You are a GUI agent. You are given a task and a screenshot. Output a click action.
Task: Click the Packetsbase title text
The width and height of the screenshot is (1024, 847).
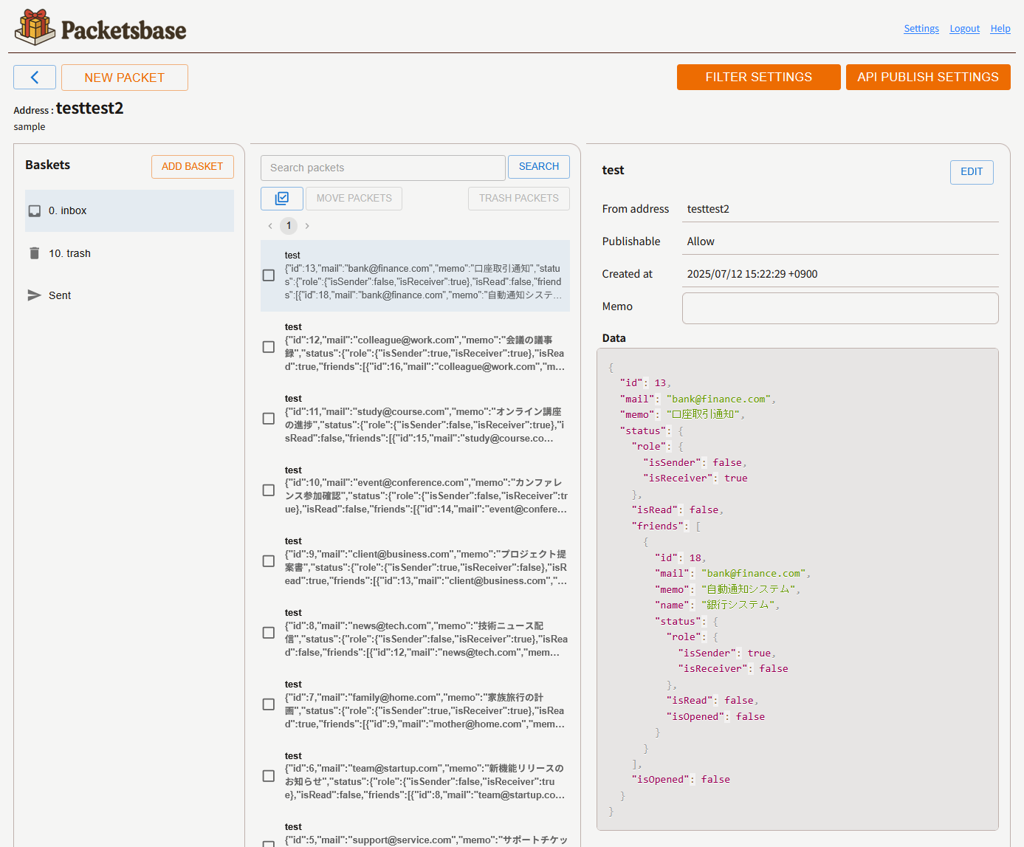124,30
